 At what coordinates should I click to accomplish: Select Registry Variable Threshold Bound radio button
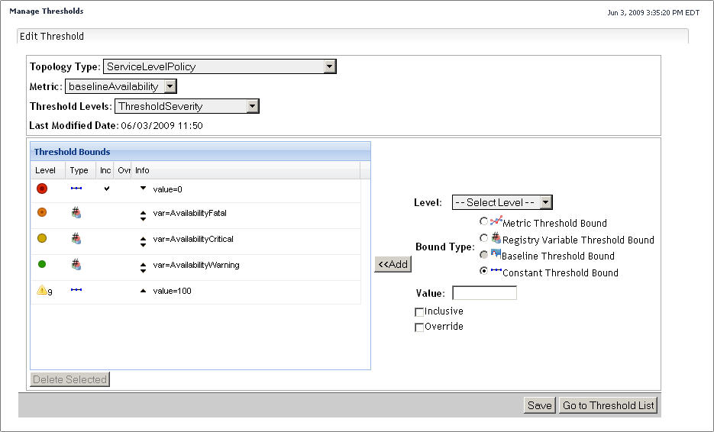click(483, 238)
